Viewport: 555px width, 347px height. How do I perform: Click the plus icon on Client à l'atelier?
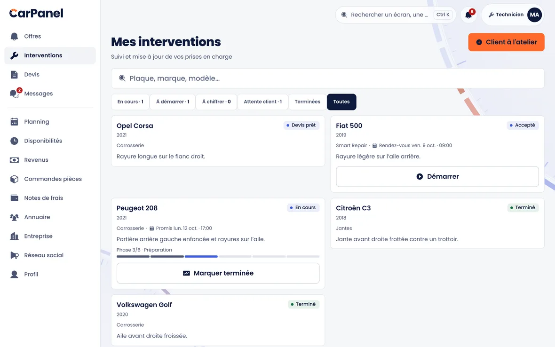tap(479, 42)
